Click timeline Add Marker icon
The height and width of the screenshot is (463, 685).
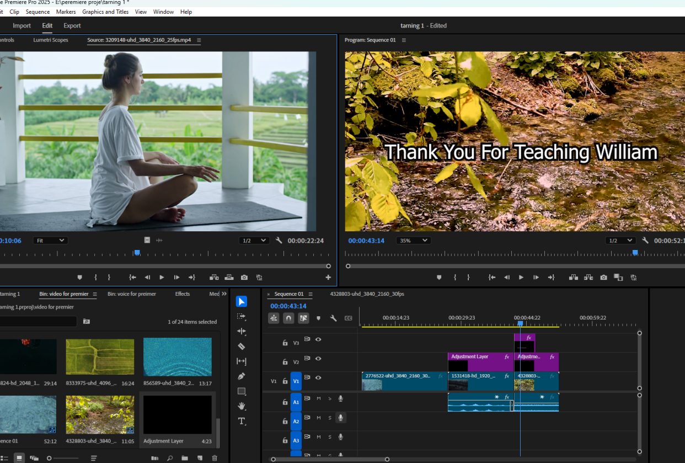coord(318,318)
